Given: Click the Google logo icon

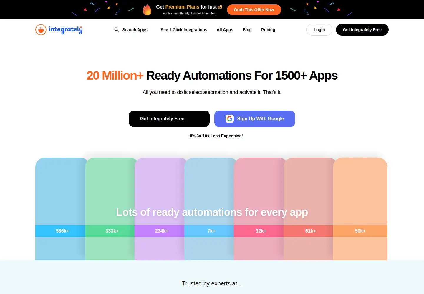Looking at the screenshot, I should (230, 119).
